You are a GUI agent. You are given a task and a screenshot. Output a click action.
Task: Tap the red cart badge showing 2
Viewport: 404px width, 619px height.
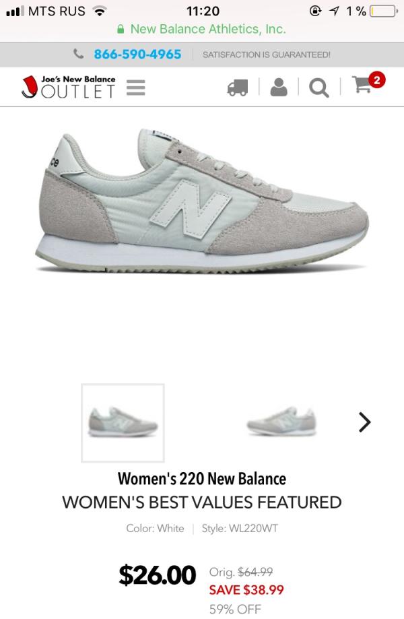coord(377,80)
